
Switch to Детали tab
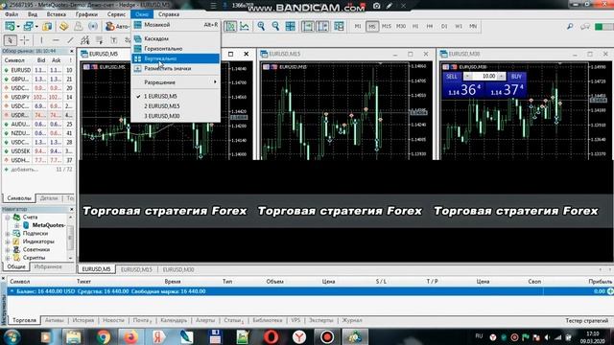coord(49,198)
